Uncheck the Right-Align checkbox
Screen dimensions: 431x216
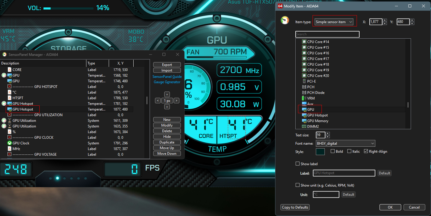pos(366,151)
